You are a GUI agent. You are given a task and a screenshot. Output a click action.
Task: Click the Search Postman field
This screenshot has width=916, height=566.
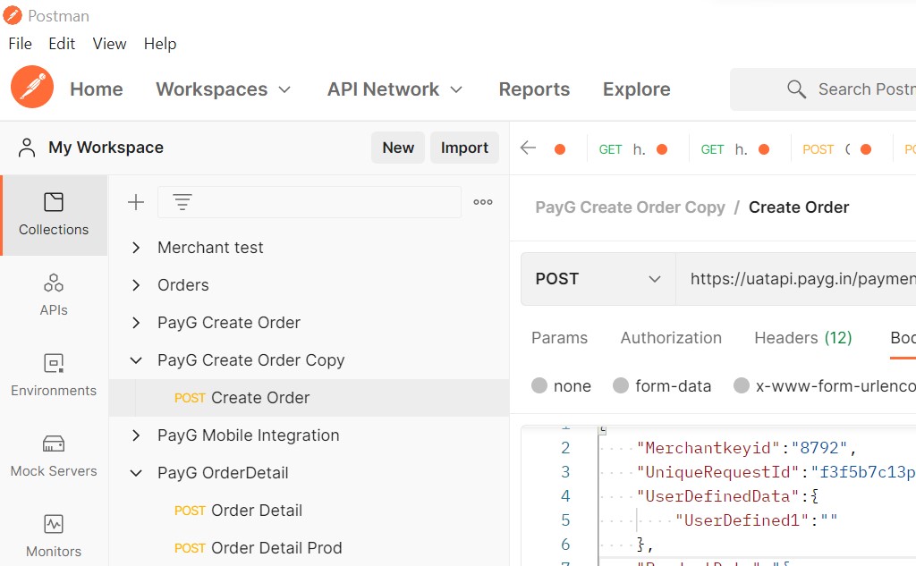[x=823, y=89]
